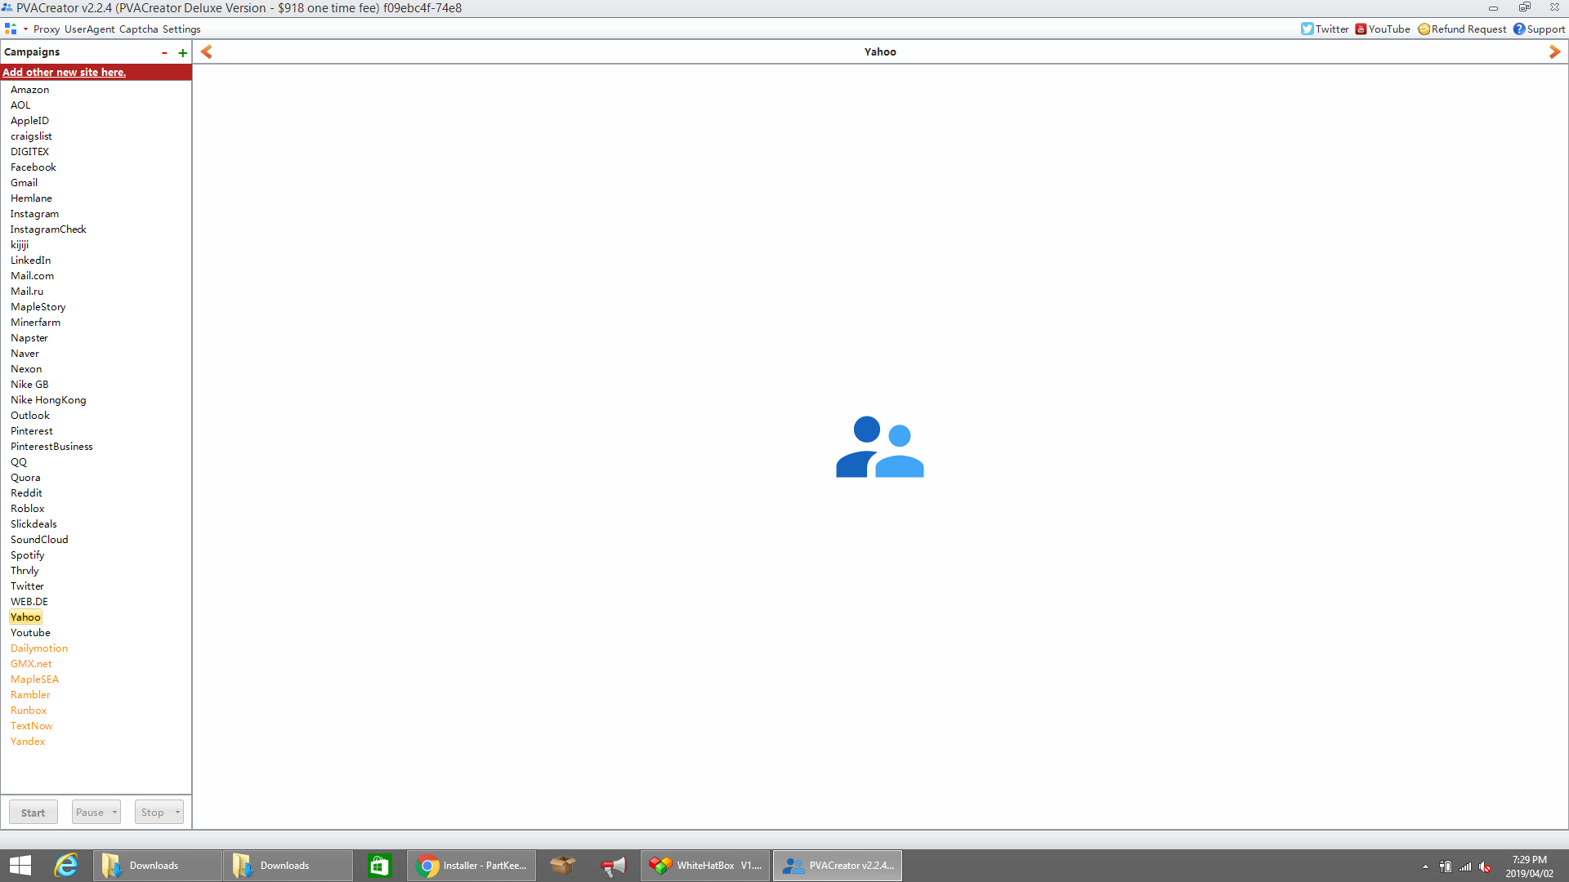Click the red minus remove campaign icon
The width and height of the screenshot is (1569, 882).
click(x=164, y=52)
